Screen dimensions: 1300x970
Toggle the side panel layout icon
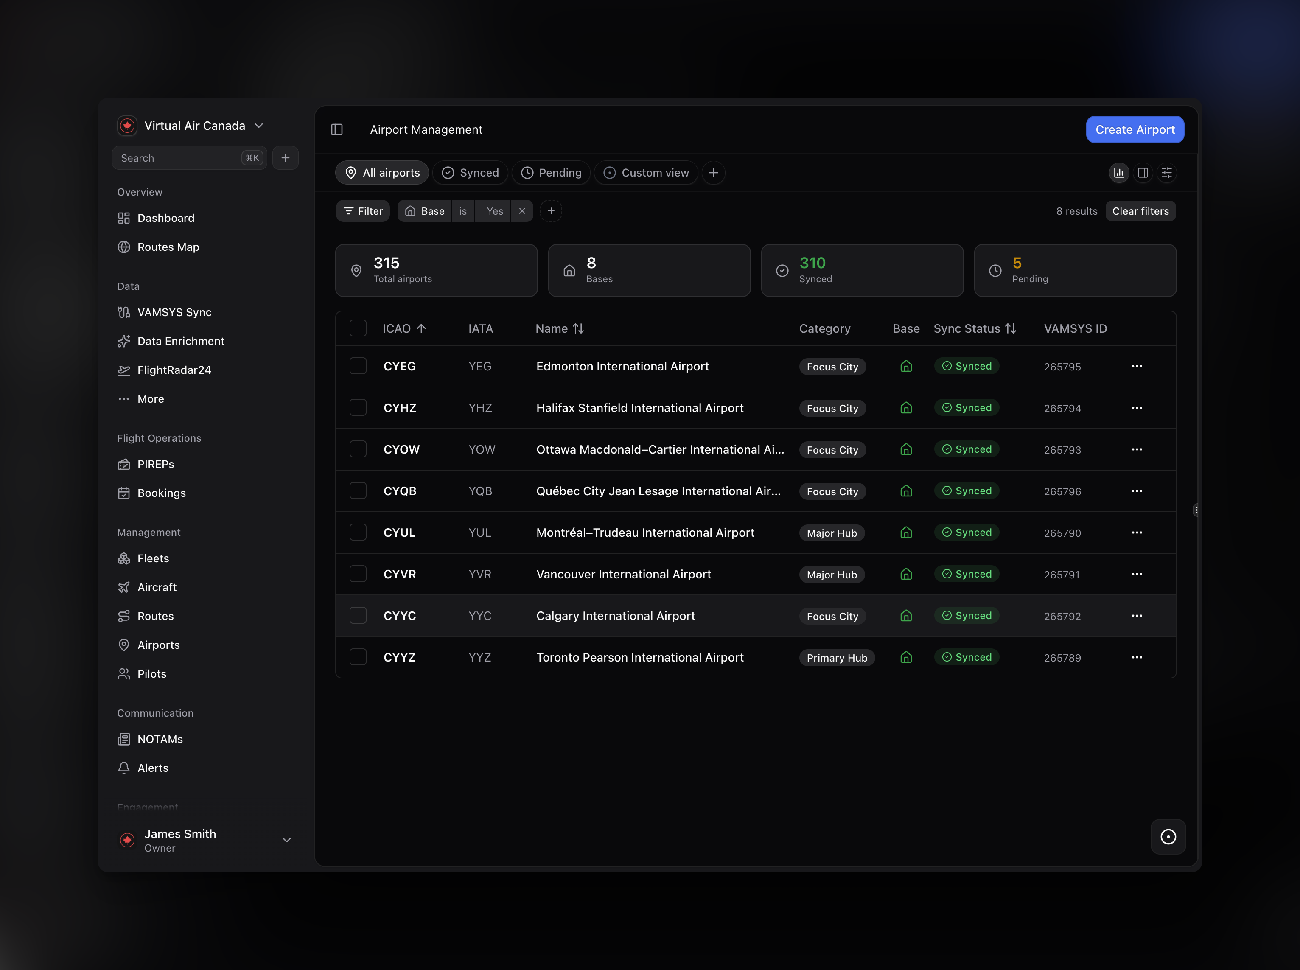click(x=1143, y=173)
